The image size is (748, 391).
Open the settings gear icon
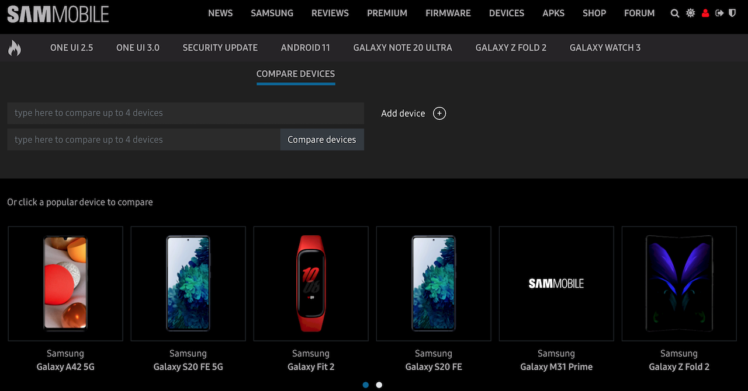point(690,13)
